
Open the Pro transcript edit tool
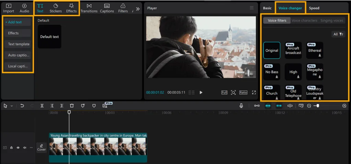coord(106,105)
